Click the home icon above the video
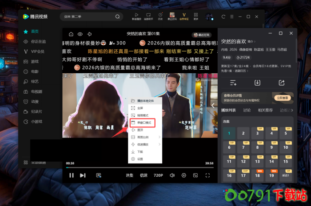 coord(71,34)
